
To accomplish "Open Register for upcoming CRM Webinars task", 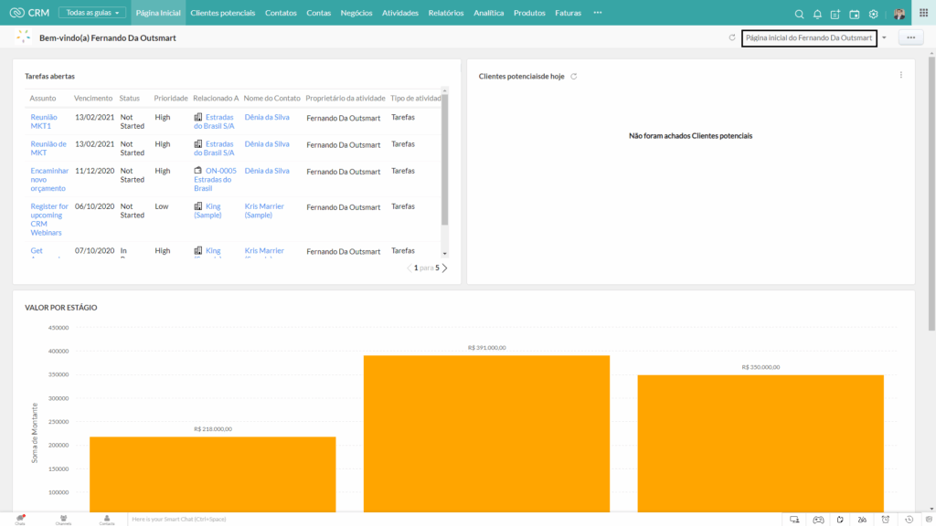I will click(x=49, y=219).
